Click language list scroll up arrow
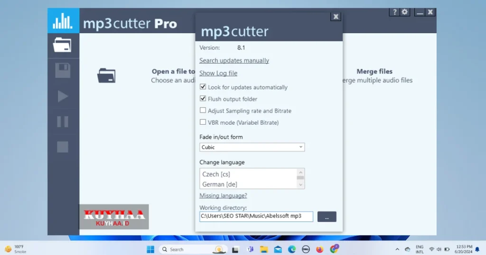The width and height of the screenshot is (486, 255). [300, 172]
